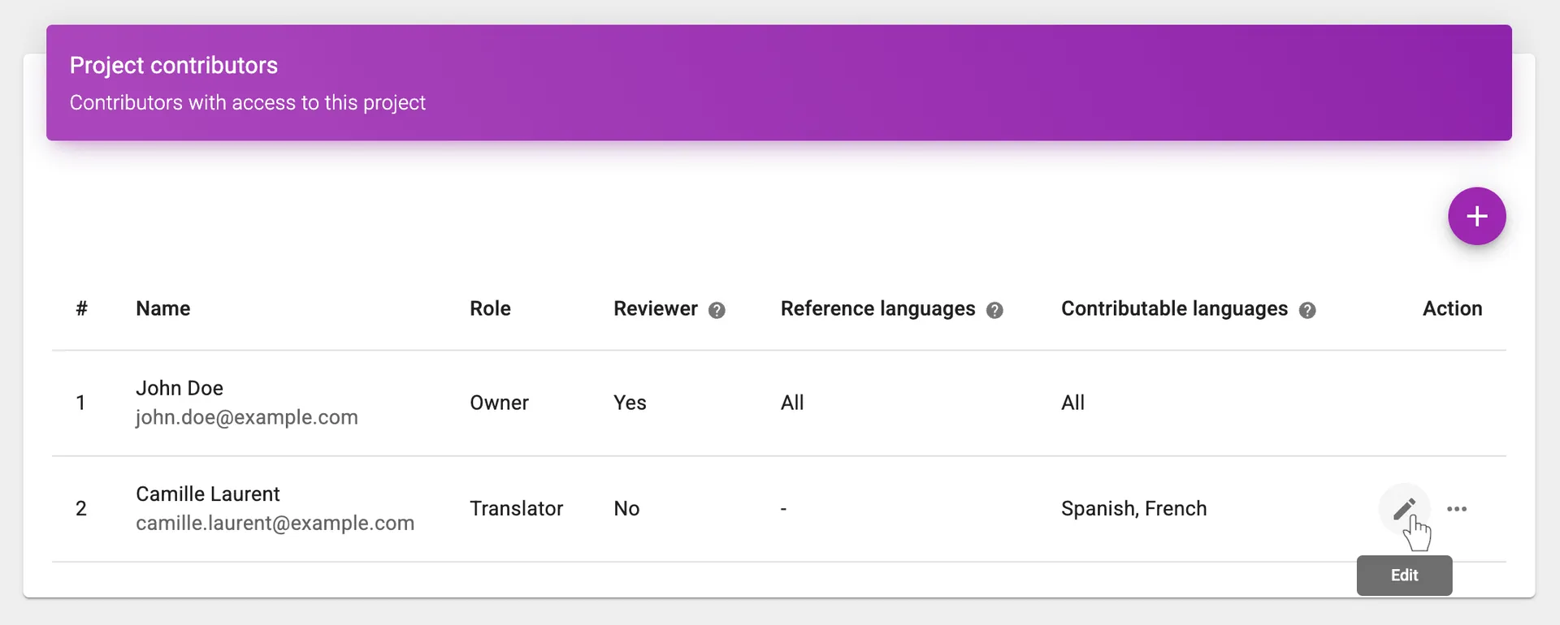The image size is (1560, 625).
Task: Click the # column header
Action: [81, 308]
